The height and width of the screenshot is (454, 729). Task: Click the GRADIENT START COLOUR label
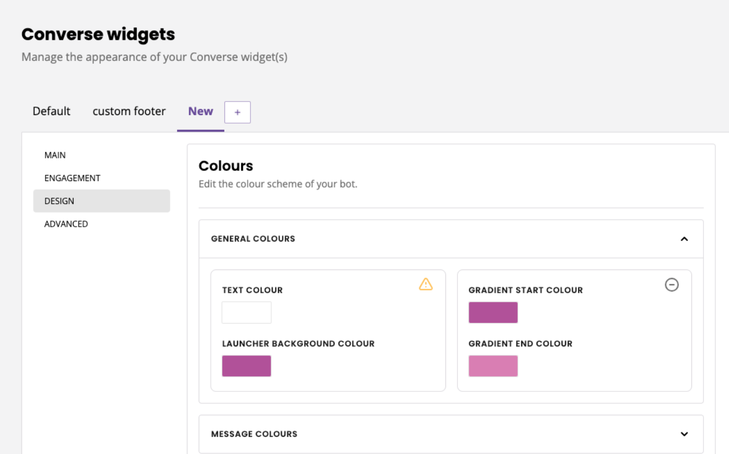[526, 290]
